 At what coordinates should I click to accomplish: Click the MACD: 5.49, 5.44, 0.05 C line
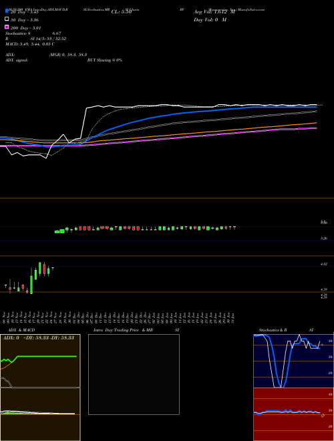[x=30, y=44]
